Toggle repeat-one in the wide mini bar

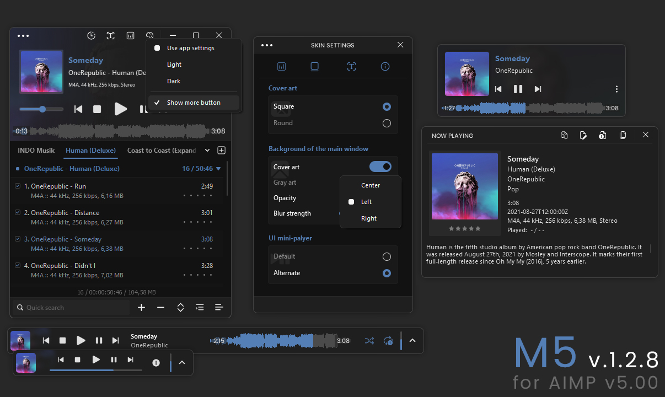click(x=388, y=341)
